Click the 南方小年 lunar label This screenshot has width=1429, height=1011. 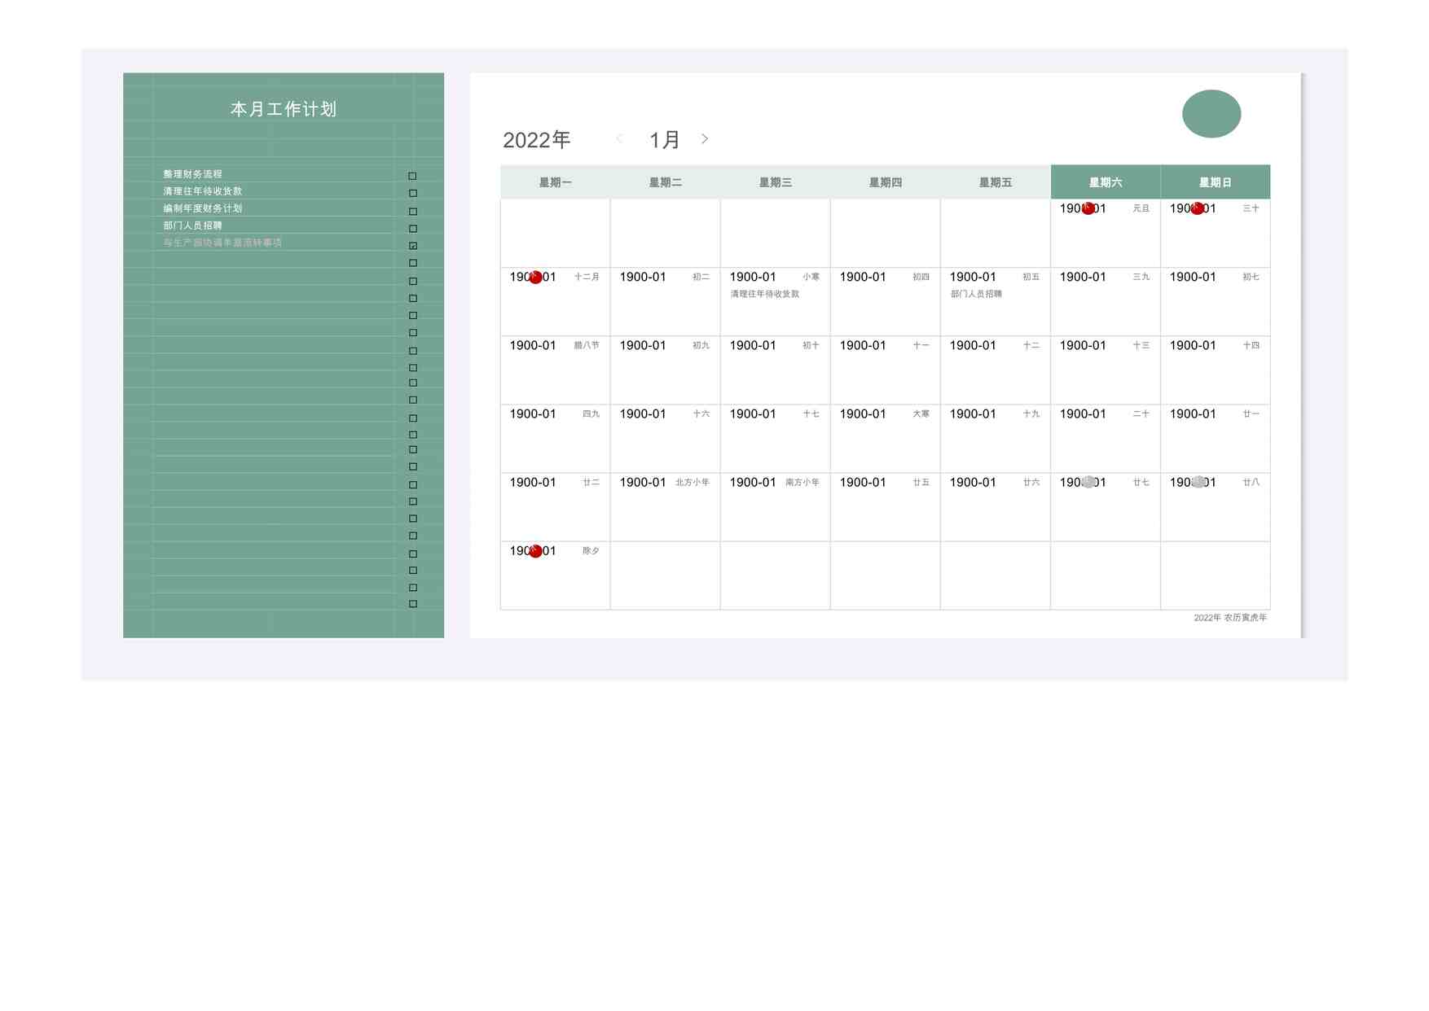click(x=802, y=483)
